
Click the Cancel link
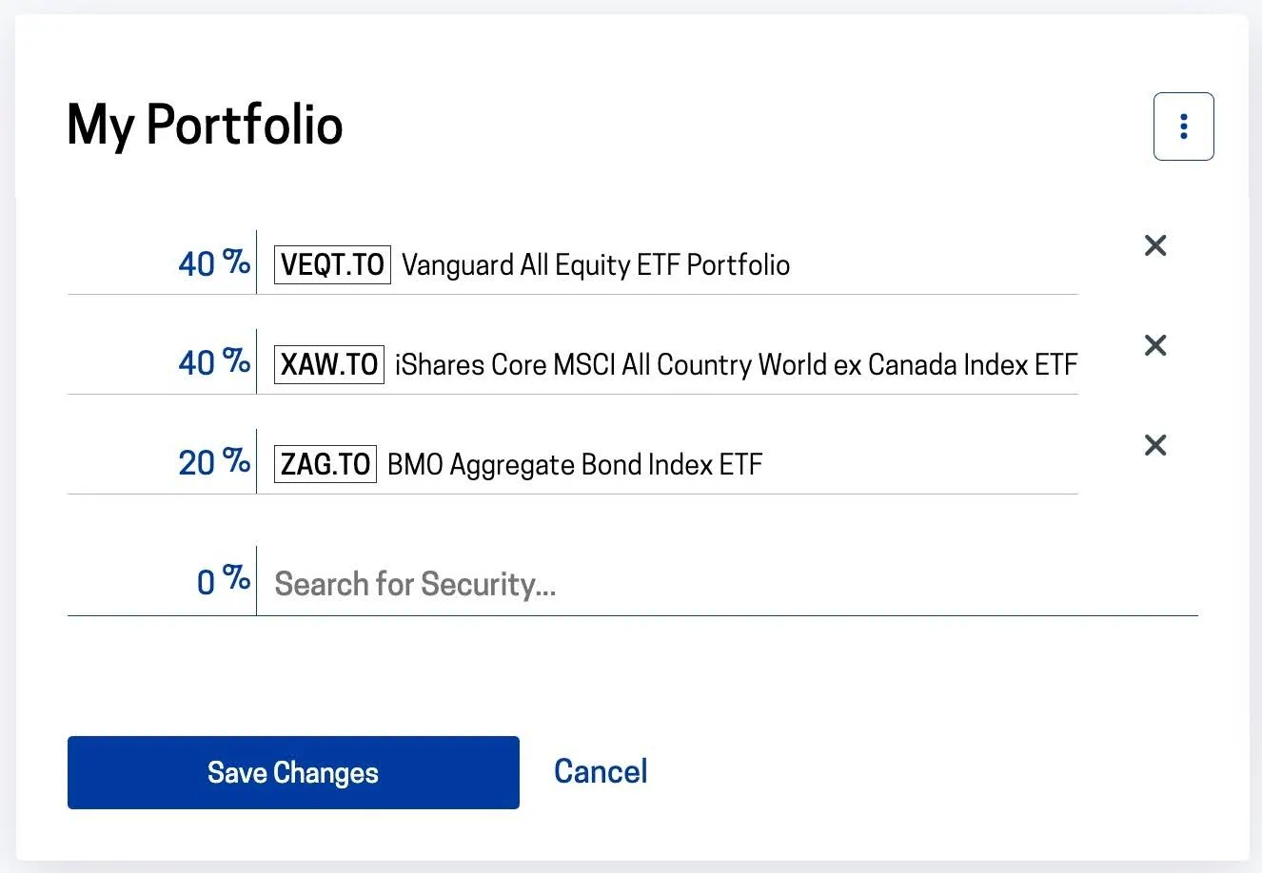point(601,771)
